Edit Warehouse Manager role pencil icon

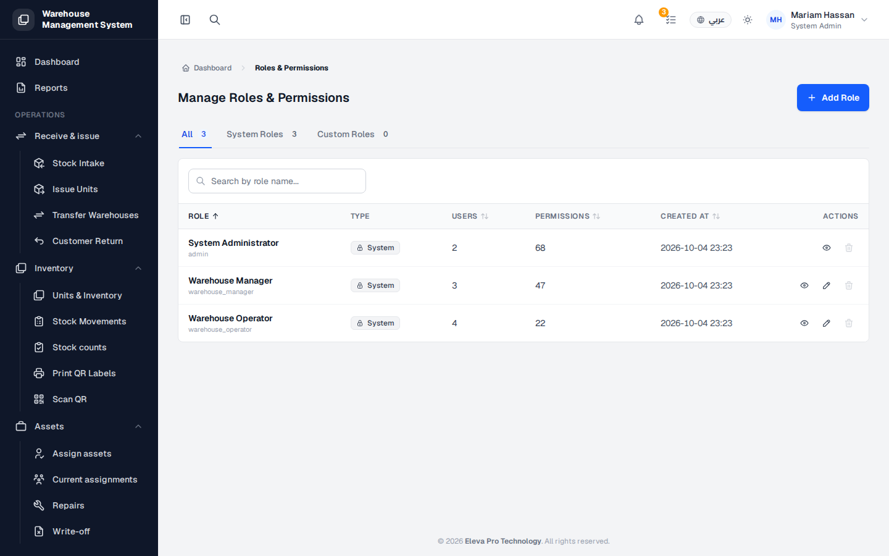827,285
